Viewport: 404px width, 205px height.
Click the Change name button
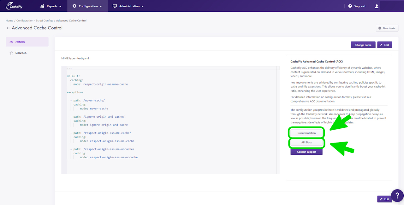pos(363,45)
